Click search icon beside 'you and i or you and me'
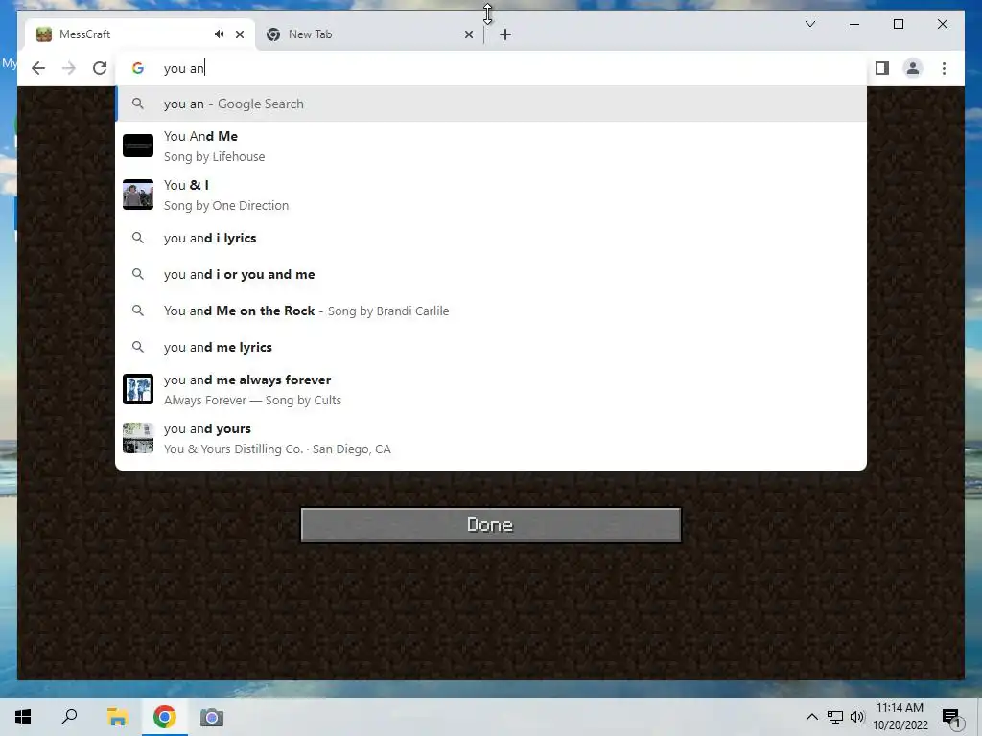The image size is (982, 736). coord(138,274)
